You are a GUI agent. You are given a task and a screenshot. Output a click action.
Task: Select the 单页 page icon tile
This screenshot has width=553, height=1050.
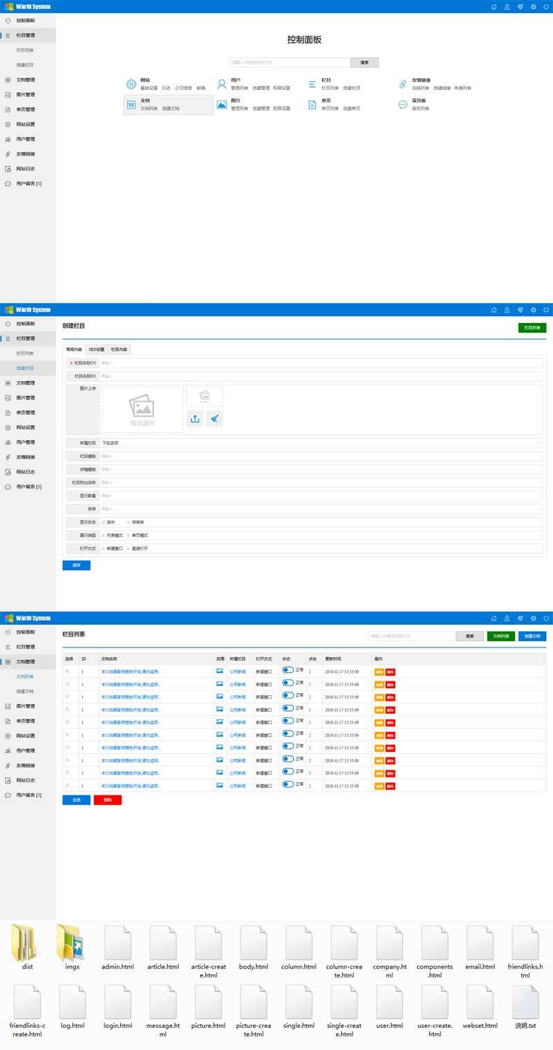pos(312,104)
